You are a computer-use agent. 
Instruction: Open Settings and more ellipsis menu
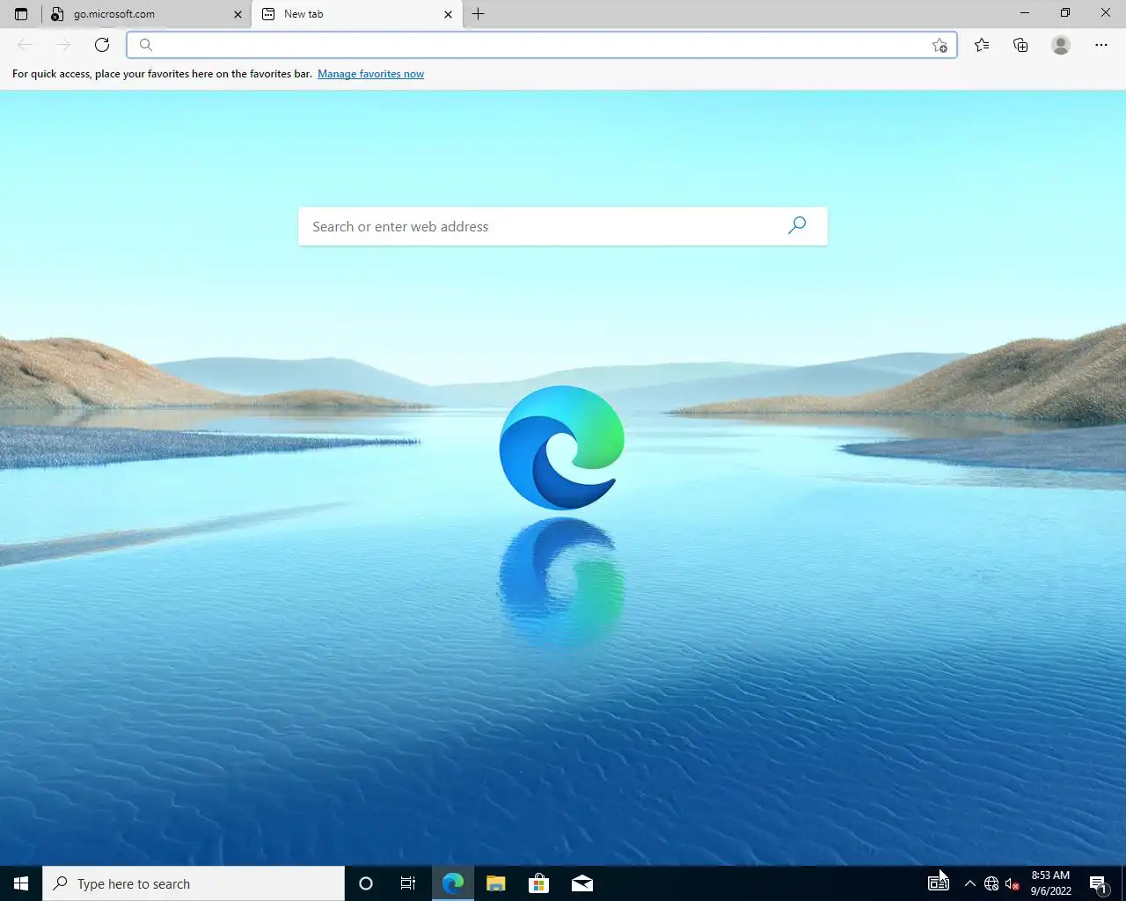(x=1101, y=45)
